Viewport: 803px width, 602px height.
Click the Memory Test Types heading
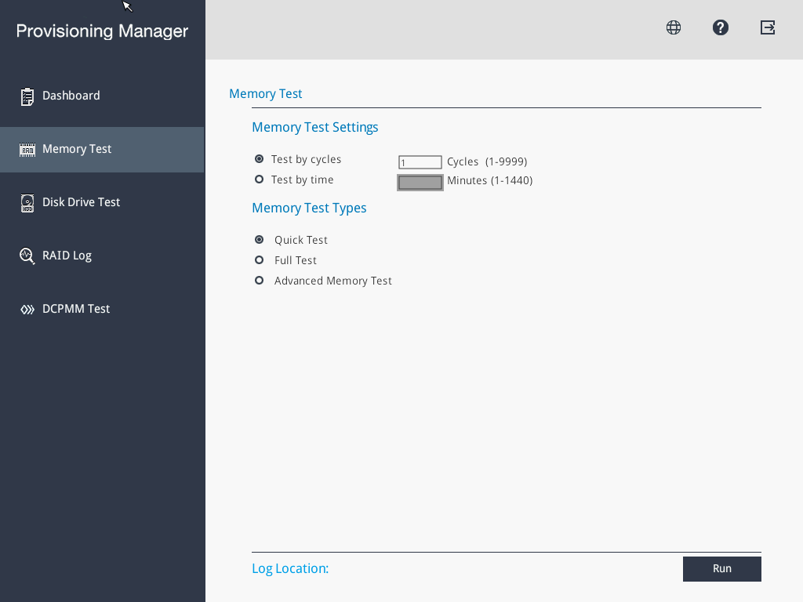(309, 209)
